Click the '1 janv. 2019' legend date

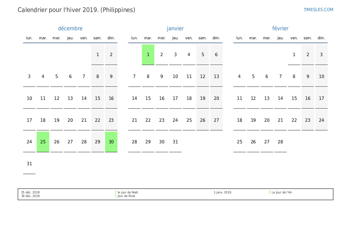pyautogui.click(x=222, y=193)
